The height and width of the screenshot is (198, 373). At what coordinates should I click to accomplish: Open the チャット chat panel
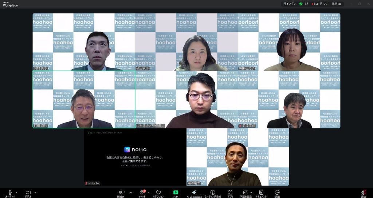(x=142, y=193)
